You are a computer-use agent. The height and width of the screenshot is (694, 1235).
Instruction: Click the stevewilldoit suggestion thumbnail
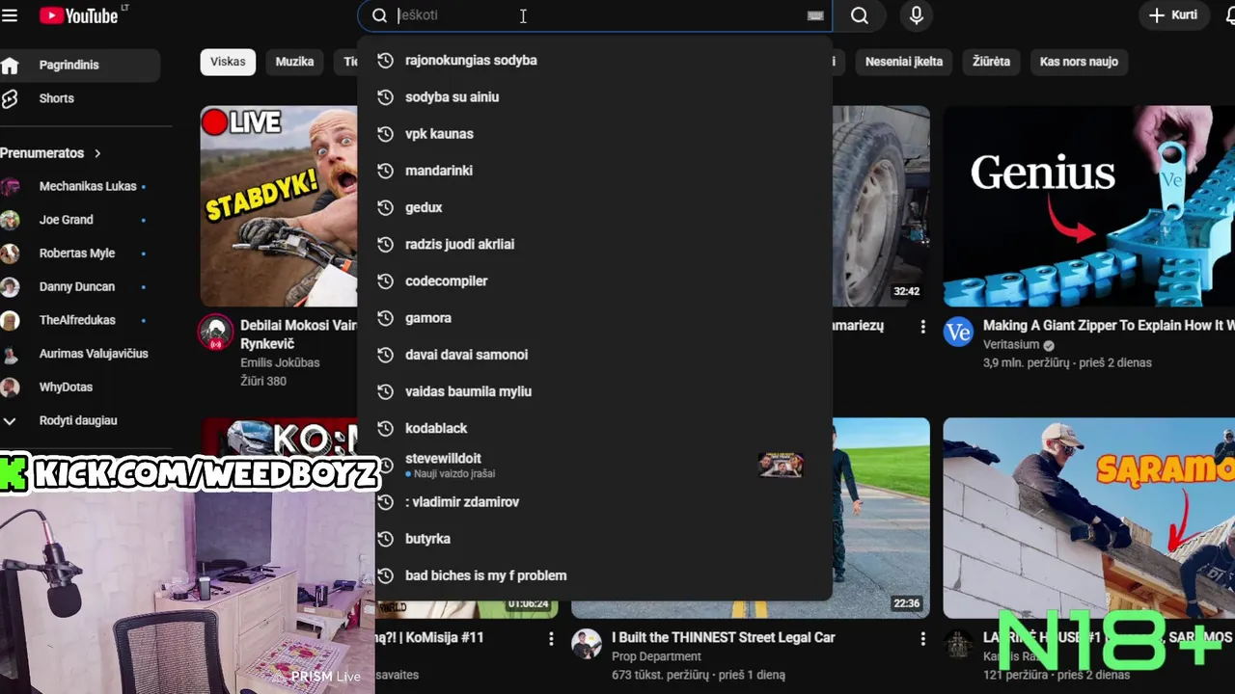[781, 466]
